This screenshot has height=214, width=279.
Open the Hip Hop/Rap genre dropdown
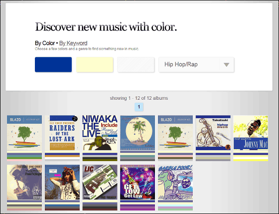click(x=196, y=64)
